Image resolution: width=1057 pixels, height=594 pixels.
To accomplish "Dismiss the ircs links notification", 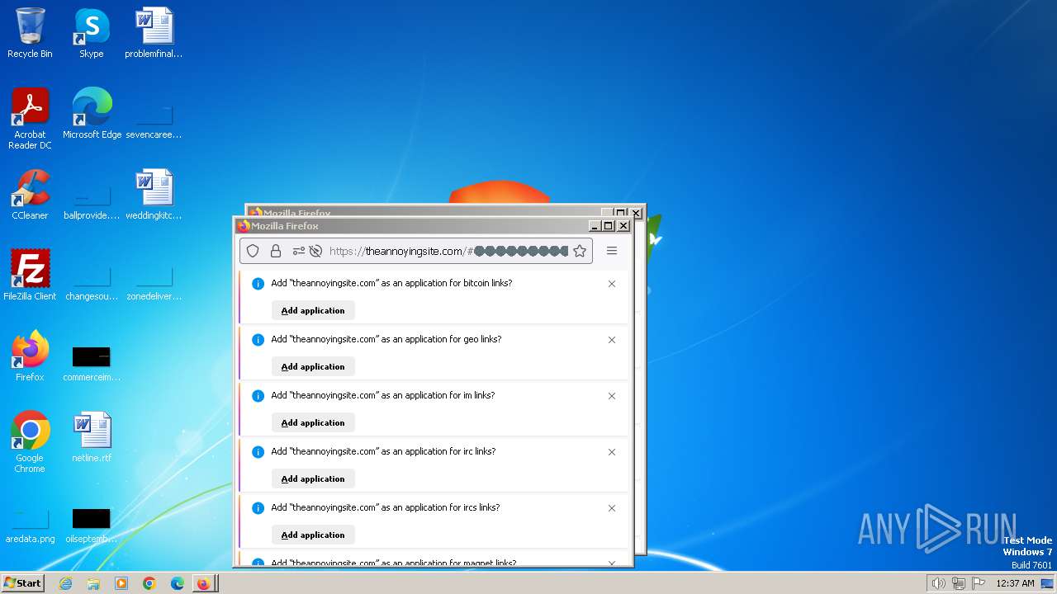I will pyautogui.click(x=612, y=508).
